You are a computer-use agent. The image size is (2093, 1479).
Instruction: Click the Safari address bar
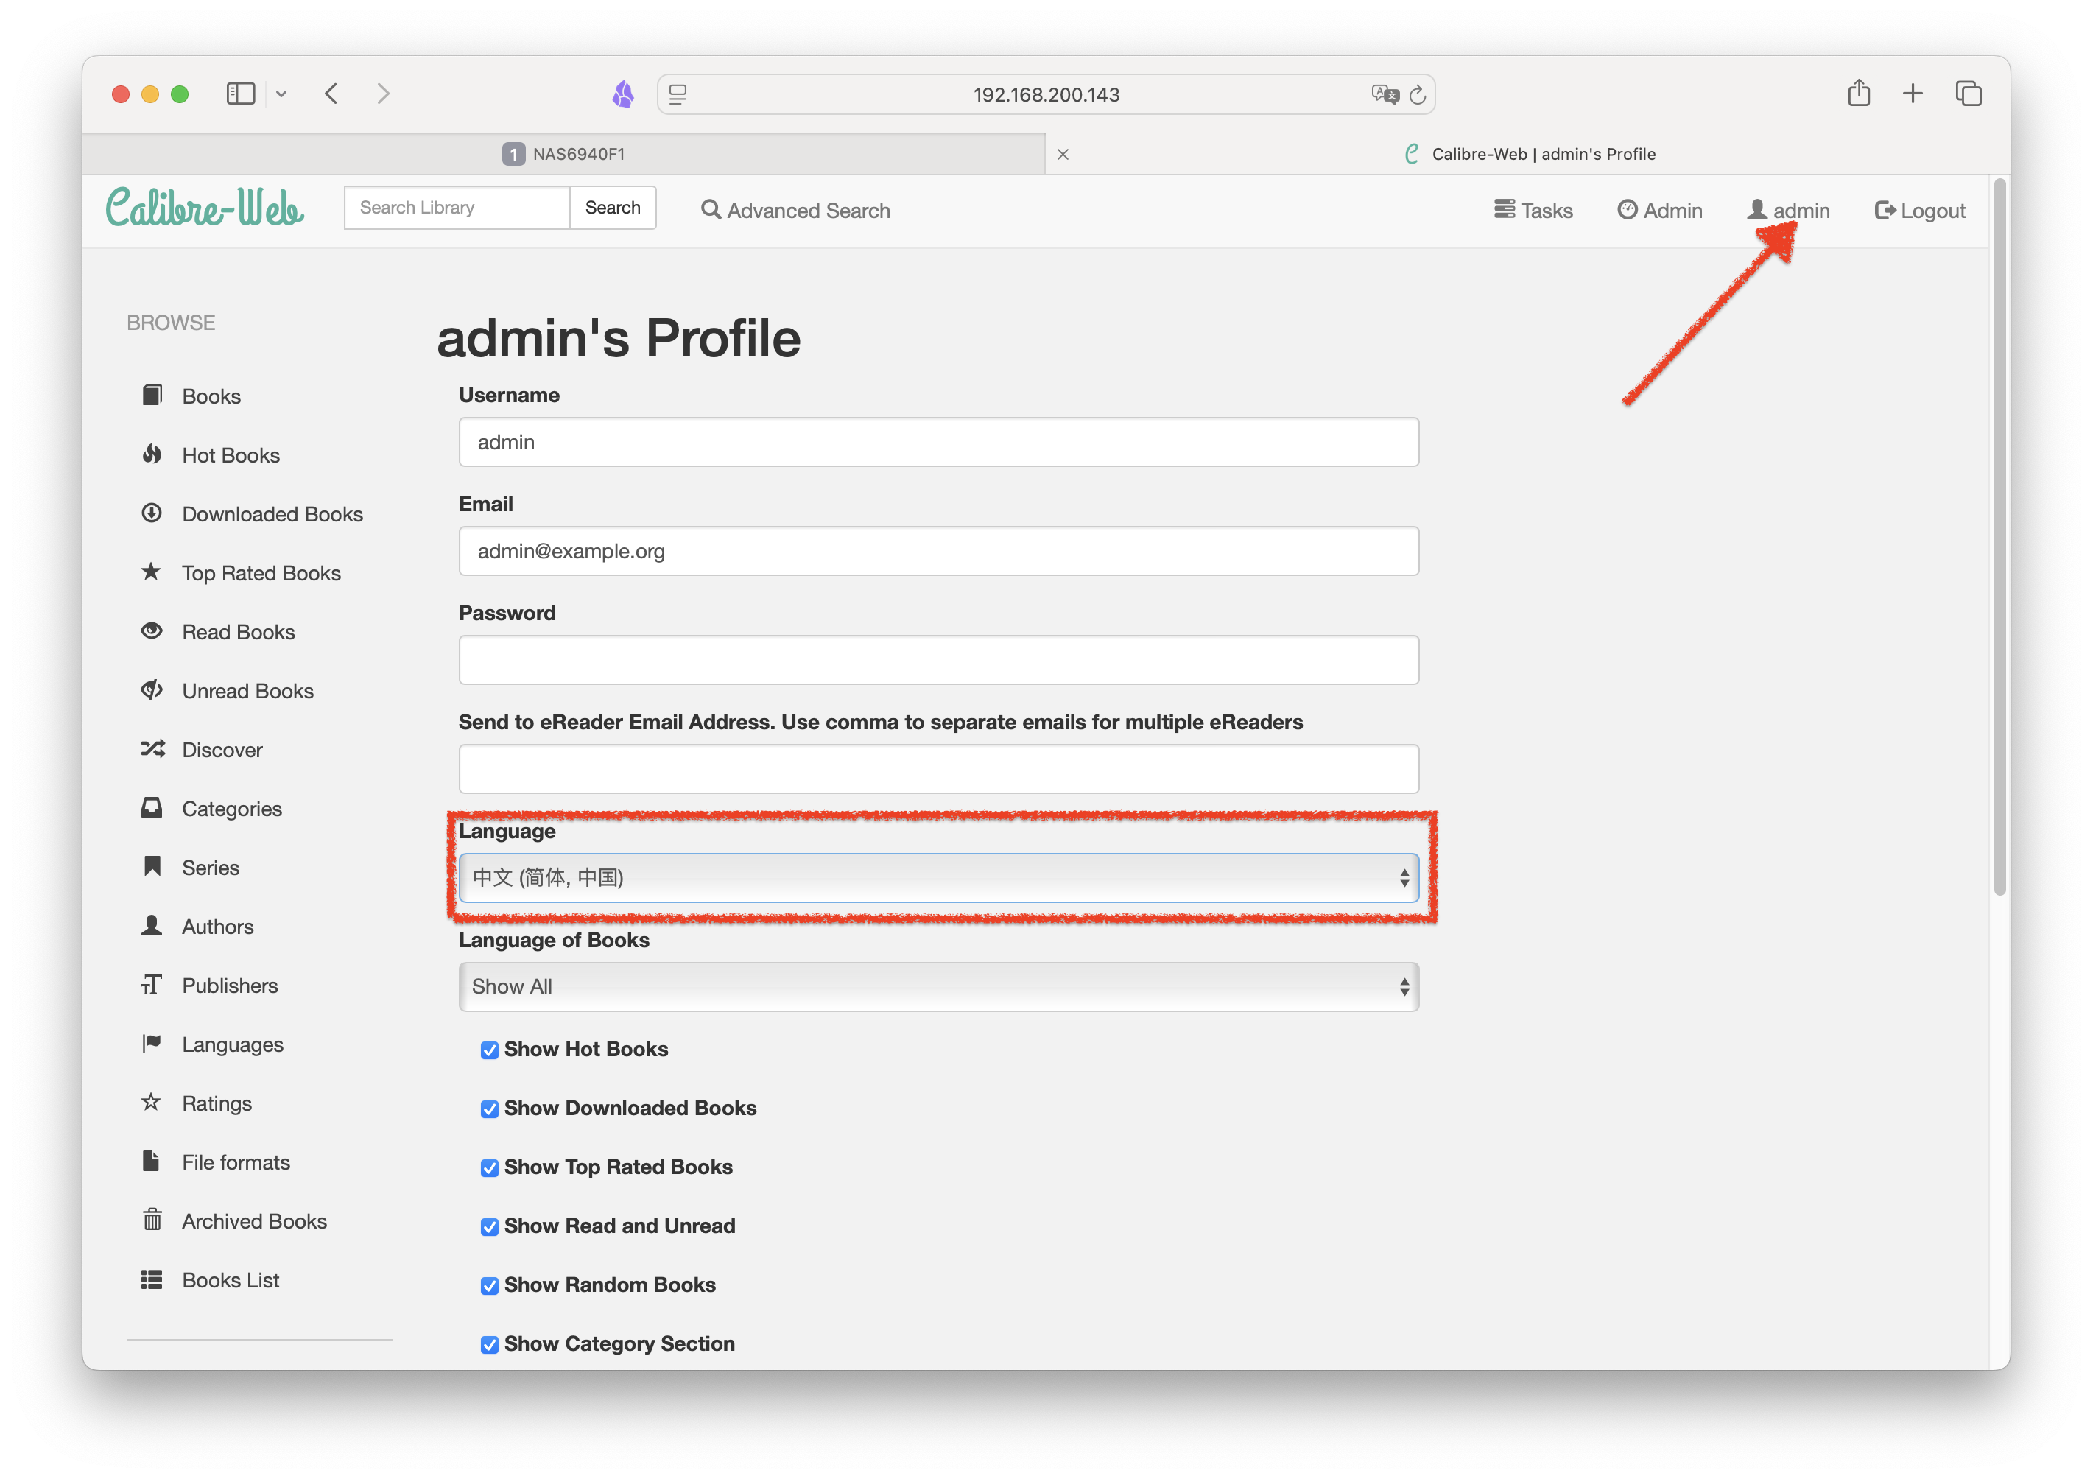(x=1046, y=95)
